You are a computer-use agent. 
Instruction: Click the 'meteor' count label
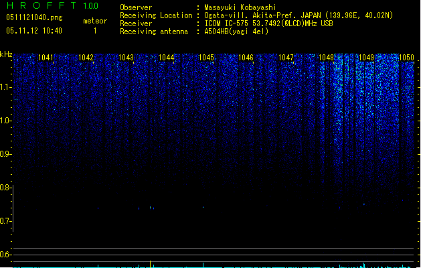tap(95, 21)
